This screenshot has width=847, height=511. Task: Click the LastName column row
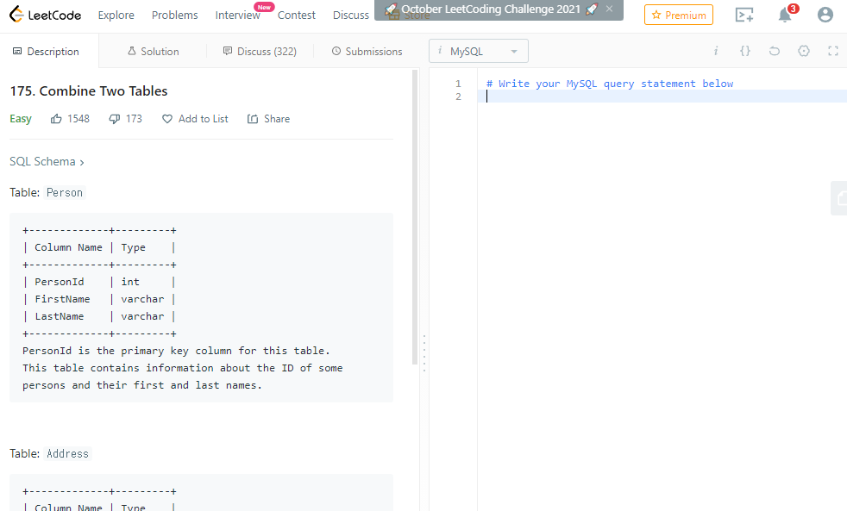pos(99,316)
